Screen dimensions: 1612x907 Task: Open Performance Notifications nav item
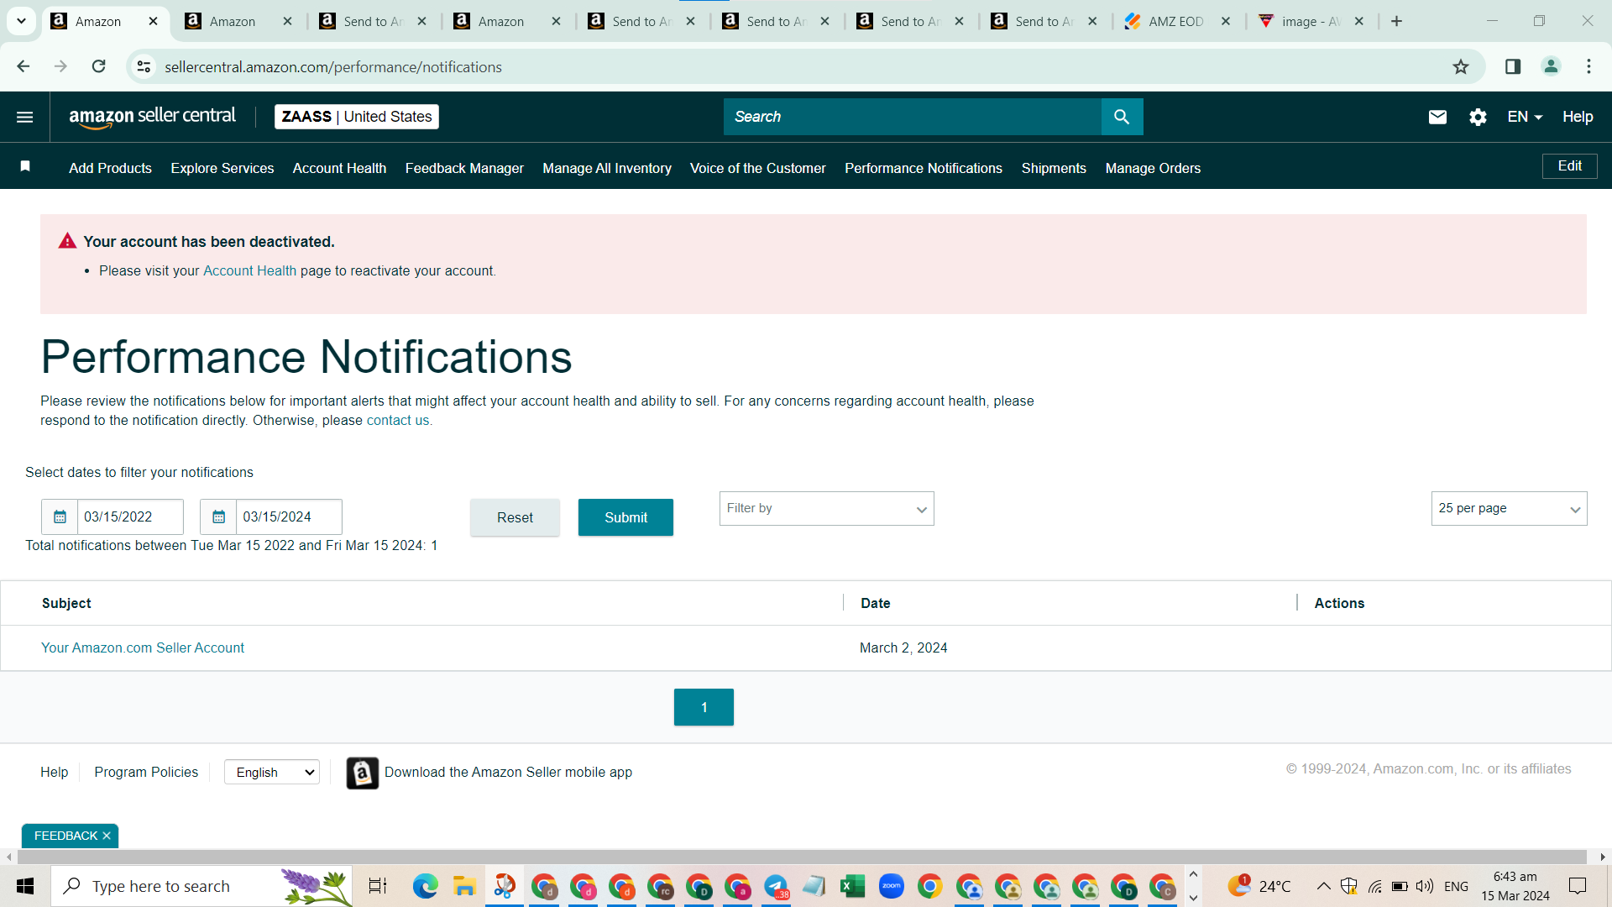pos(924,168)
